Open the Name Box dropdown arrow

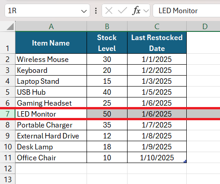(x=84, y=11)
